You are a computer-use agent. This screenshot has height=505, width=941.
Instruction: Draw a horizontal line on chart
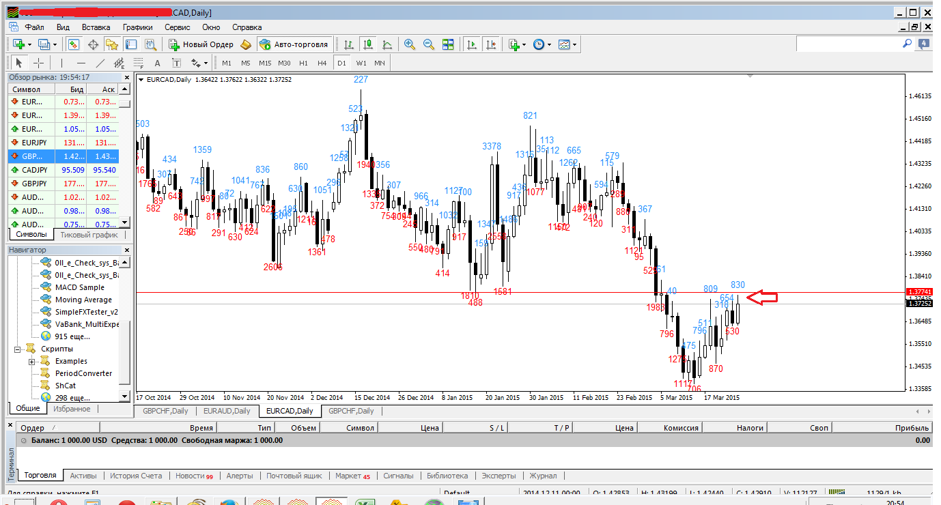tap(81, 63)
